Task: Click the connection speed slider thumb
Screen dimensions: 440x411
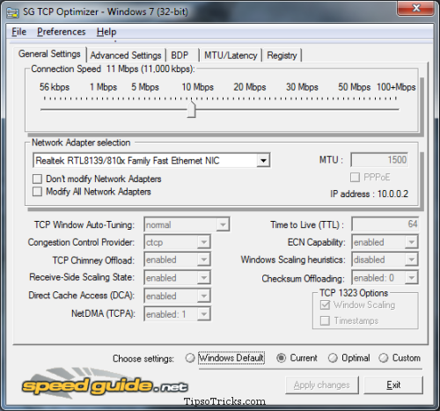Action: click(191, 109)
